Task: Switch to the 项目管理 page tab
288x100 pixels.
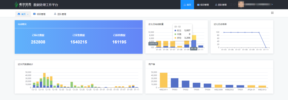Action: 39,14
